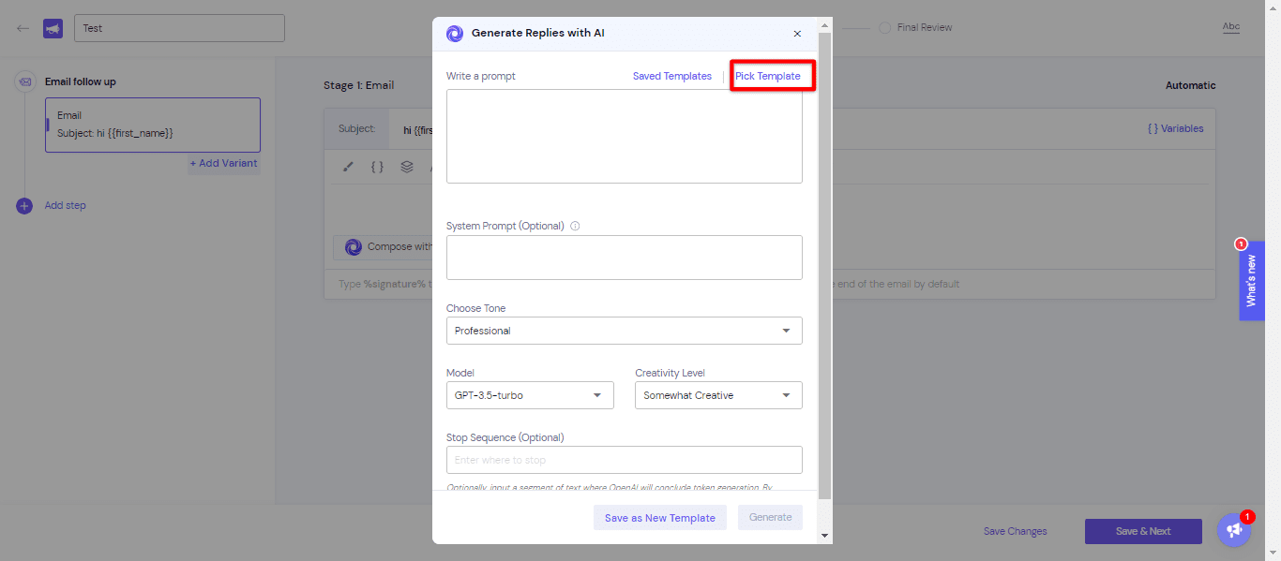Click the Compose with AI swirl icon
The width and height of the screenshot is (1281, 561).
354,247
